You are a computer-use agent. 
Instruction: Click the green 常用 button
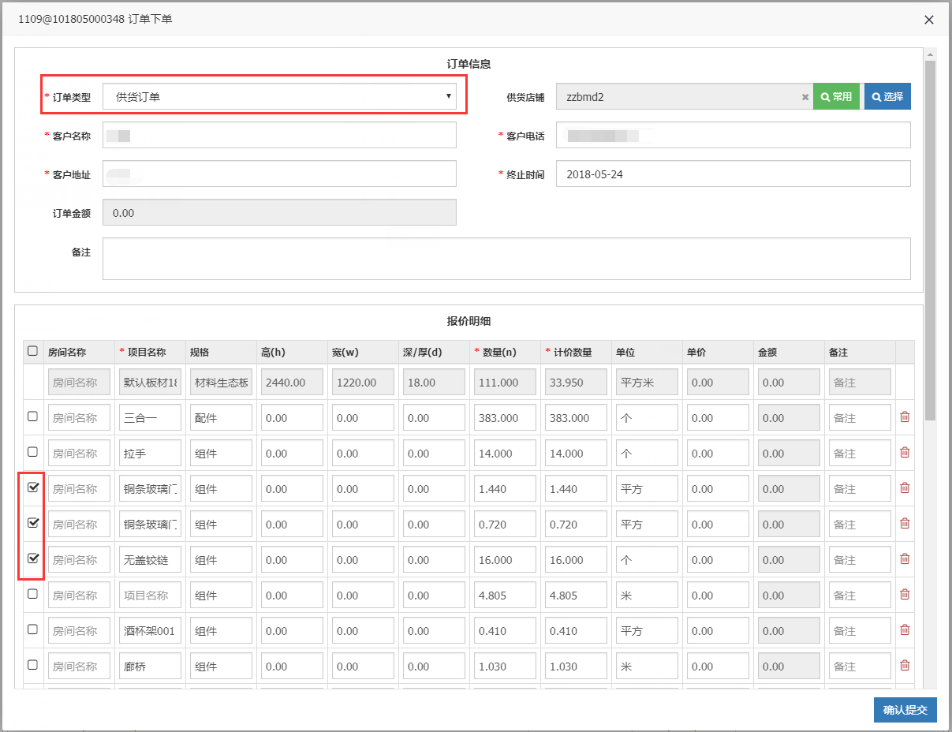point(836,96)
